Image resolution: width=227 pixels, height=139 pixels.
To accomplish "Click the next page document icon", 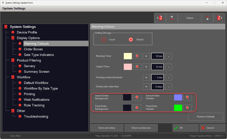I will click(219, 18).
